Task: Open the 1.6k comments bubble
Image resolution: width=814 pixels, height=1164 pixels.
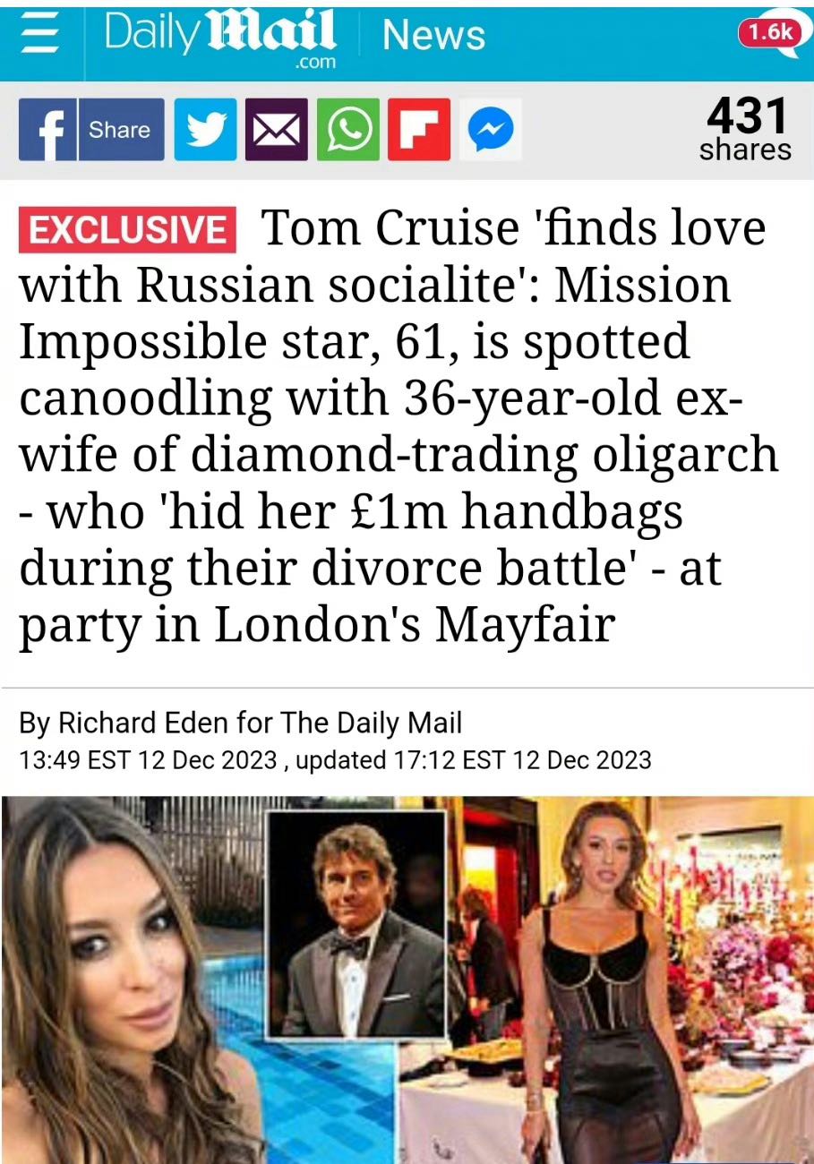Action: click(x=770, y=34)
